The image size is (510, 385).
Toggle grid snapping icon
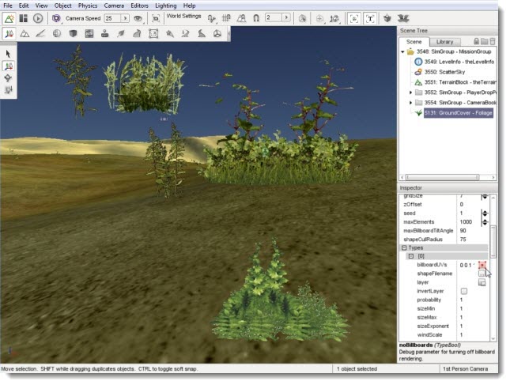226,18
